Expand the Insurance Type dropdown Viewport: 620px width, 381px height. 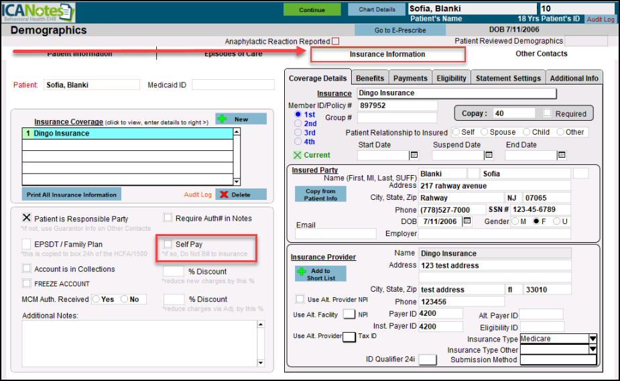593,339
